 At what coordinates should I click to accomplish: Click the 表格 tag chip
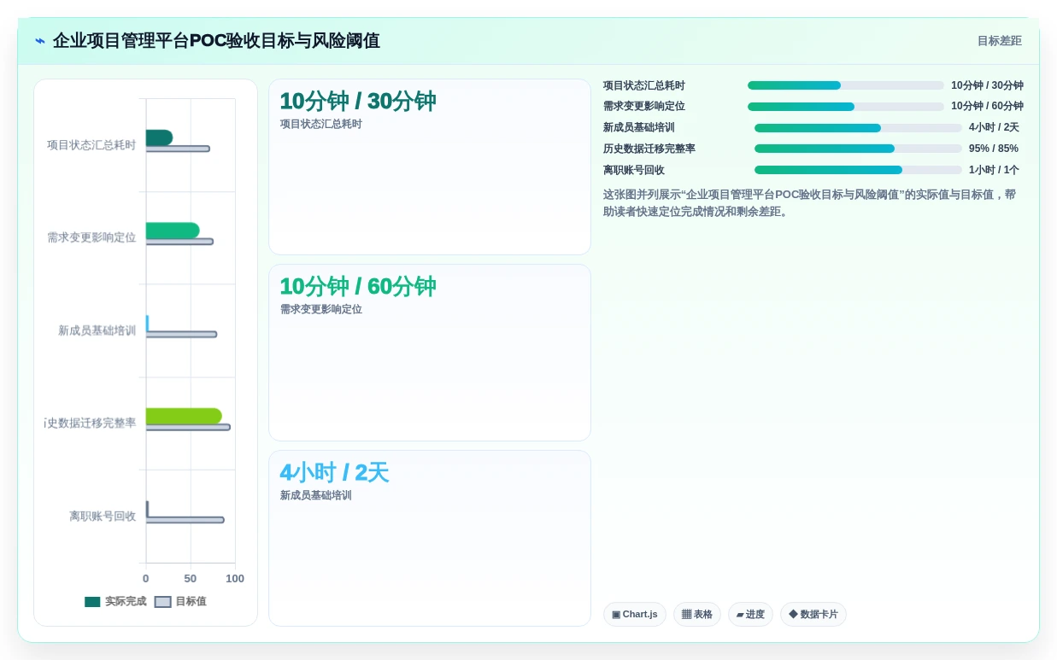click(697, 615)
